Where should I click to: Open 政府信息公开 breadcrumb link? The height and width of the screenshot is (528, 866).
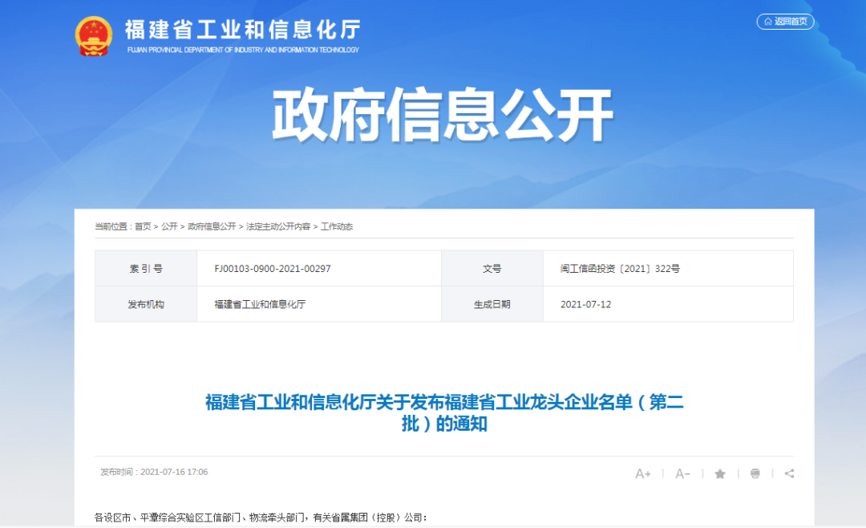[212, 226]
